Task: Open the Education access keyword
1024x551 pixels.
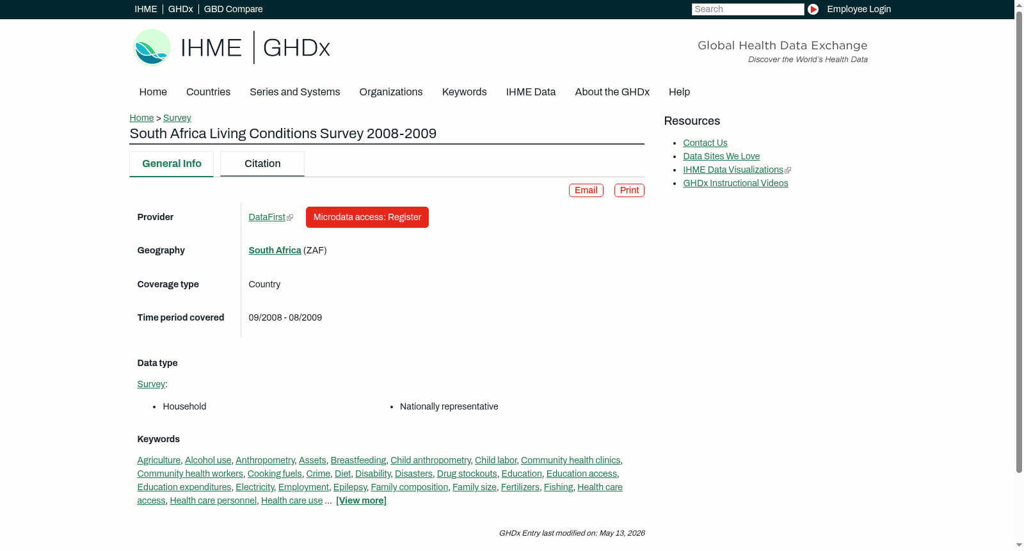Action: click(582, 474)
